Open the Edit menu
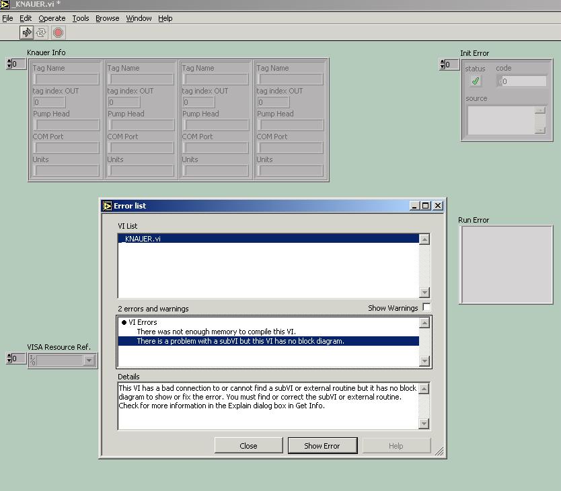The image size is (561, 491). point(26,18)
